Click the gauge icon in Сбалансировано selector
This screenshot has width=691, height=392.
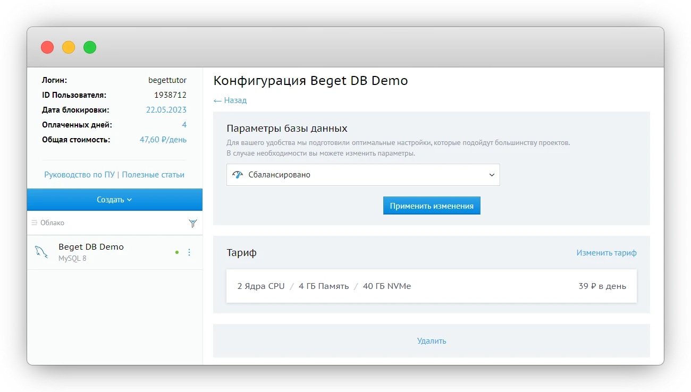pos(238,175)
